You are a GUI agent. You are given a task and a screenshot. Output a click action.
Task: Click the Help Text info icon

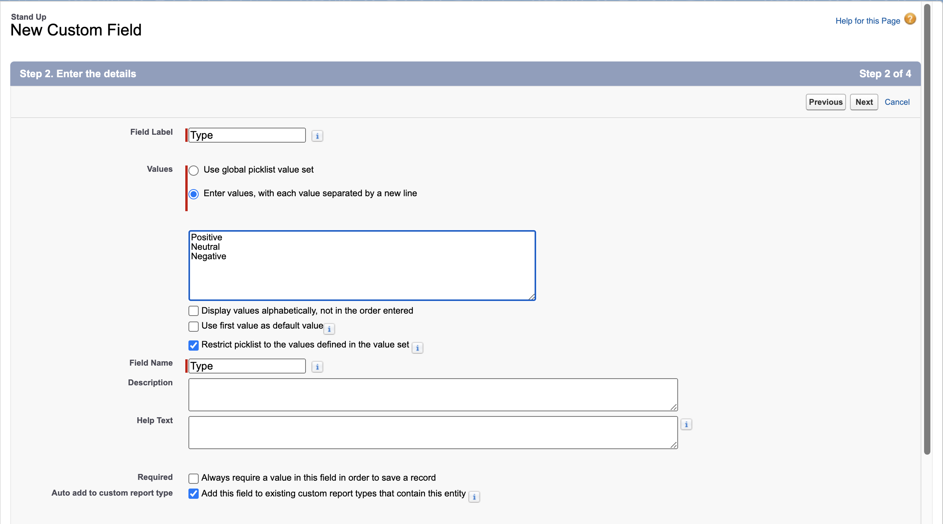[x=686, y=424]
